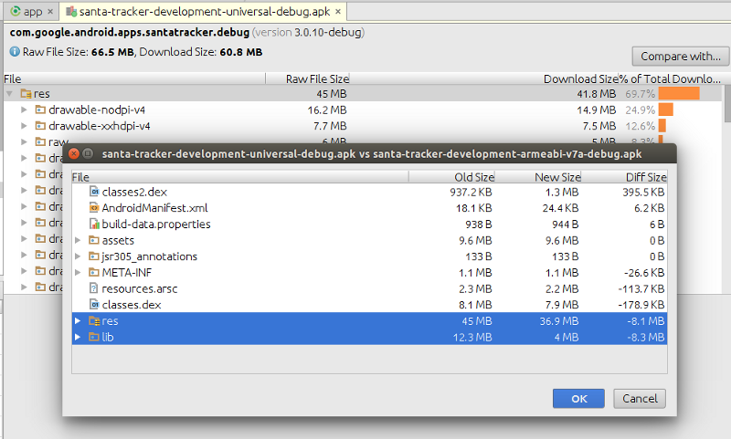
Task: Click minimize button on comparison dialog
Action: pos(88,153)
